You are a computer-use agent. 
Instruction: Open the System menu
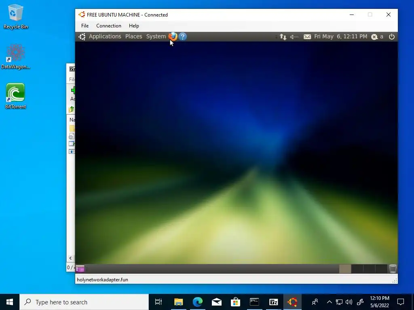[156, 36]
